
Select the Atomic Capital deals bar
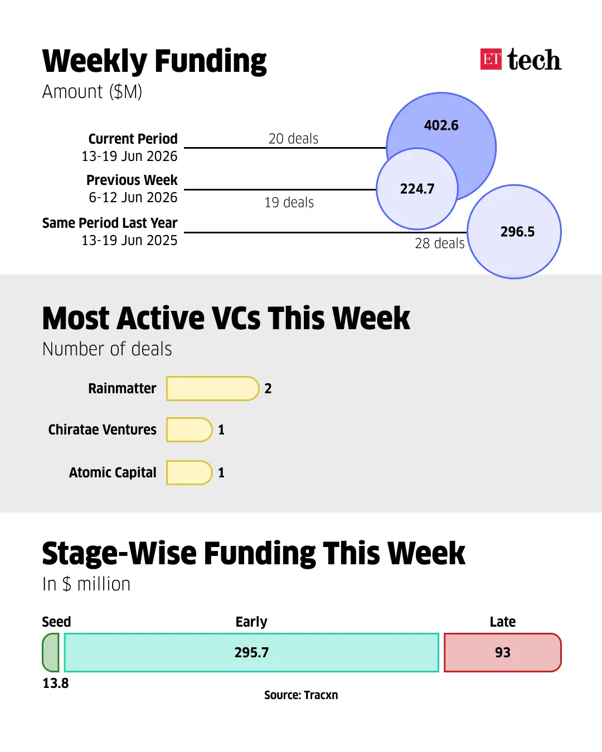(190, 472)
